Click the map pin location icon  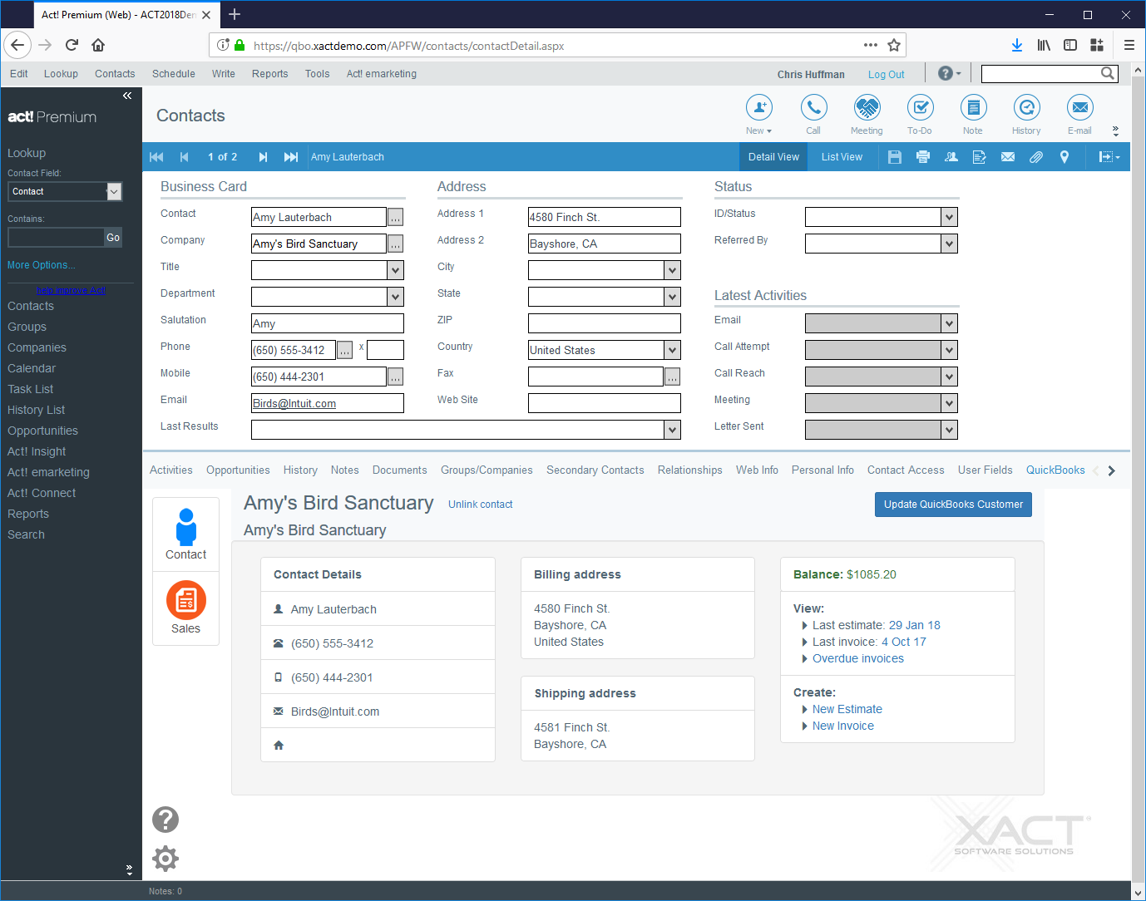(x=1064, y=157)
